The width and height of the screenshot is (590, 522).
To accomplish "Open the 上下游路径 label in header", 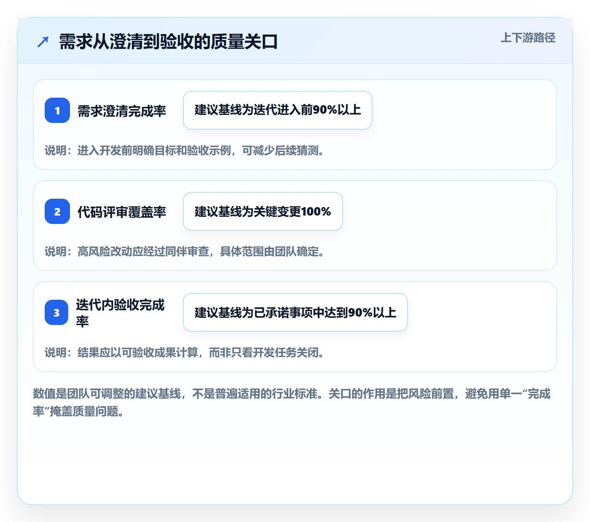I will [x=528, y=37].
